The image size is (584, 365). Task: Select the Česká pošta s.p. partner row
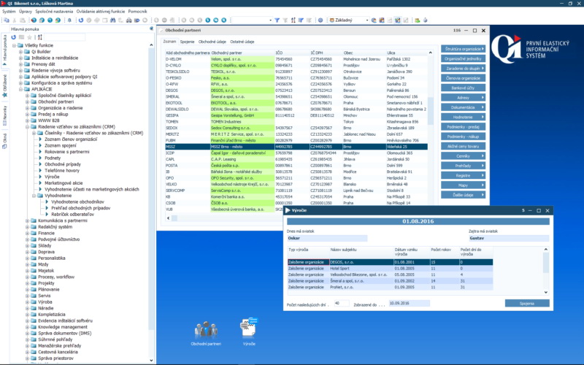[296, 166]
